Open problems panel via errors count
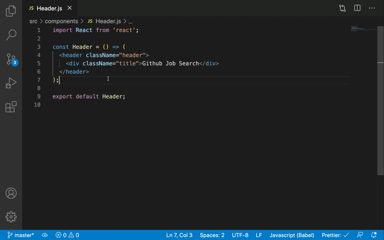Screen dimensions: 384x240 click(61, 235)
